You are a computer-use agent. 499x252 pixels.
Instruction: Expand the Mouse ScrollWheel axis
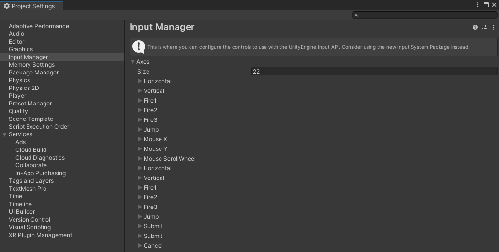(x=140, y=159)
